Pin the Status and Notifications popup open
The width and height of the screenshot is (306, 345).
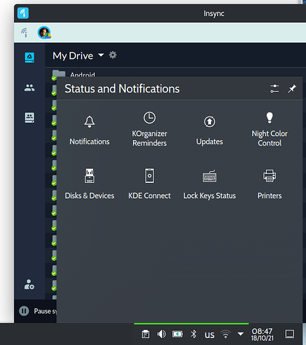tap(292, 88)
